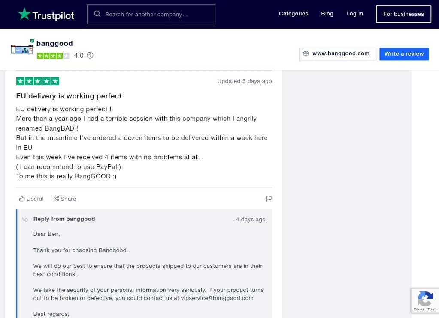439x318 pixels.
Task: Open the Blog page
Action: pos(327,14)
